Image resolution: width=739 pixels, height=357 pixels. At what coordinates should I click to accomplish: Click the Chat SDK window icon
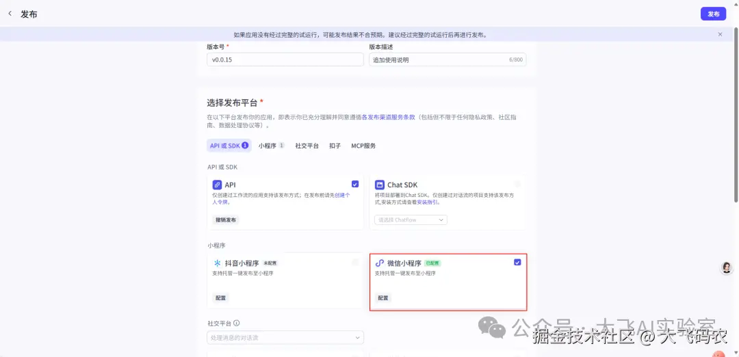379,185
